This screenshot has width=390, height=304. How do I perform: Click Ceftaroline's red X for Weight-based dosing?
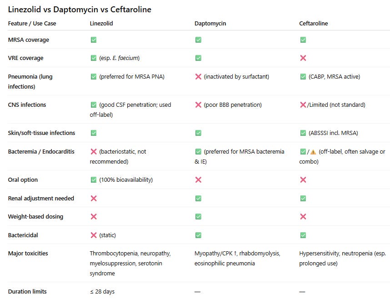303,216
